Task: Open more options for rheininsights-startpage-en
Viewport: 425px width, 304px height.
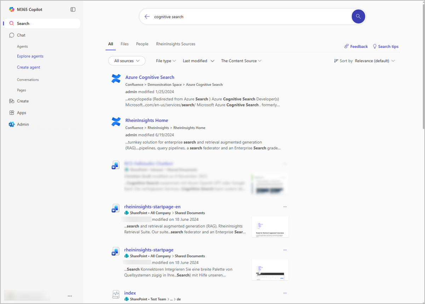Action: (x=285, y=207)
